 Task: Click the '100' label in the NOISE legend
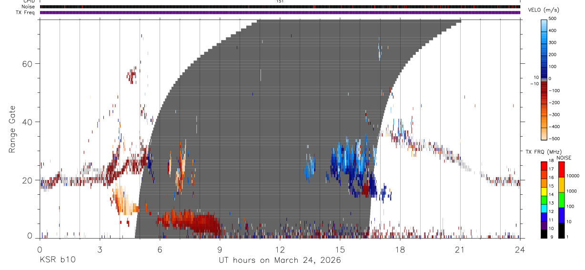(x=571, y=206)
